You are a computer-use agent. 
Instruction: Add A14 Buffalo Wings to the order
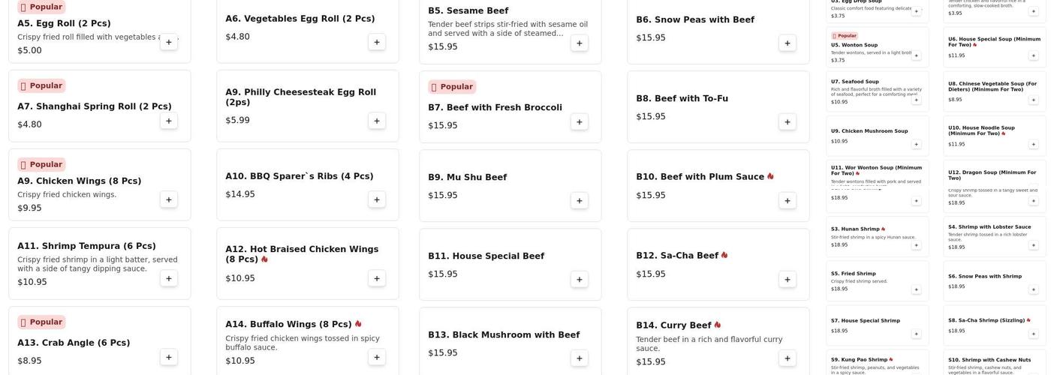click(377, 357)
